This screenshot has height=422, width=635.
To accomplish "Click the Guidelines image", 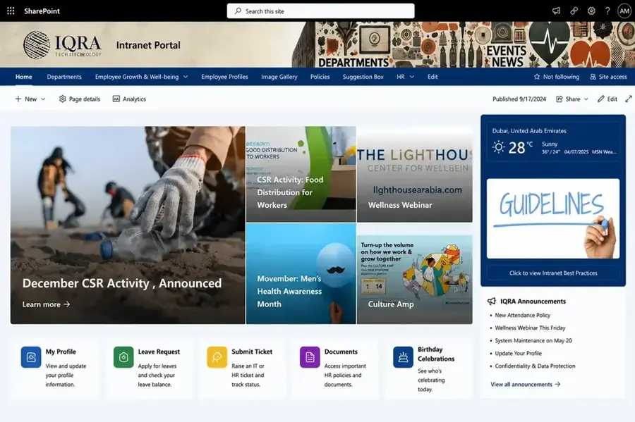I will point(553,218).
